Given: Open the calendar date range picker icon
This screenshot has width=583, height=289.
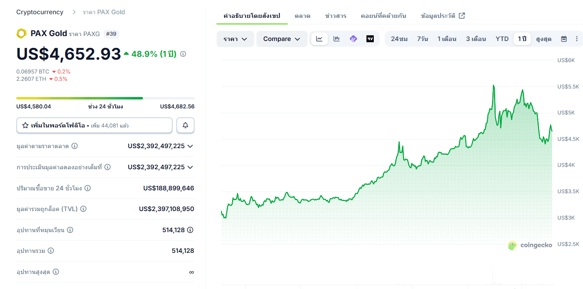Looking at the screenshot, I should (564, 39).
